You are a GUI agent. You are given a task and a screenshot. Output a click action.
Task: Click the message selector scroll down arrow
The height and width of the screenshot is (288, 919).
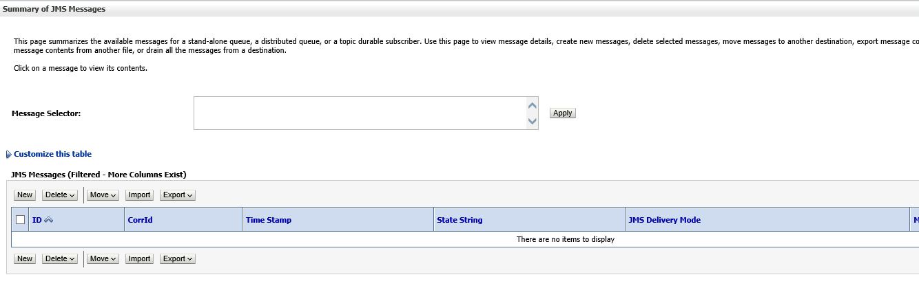(x=532, y=121)
